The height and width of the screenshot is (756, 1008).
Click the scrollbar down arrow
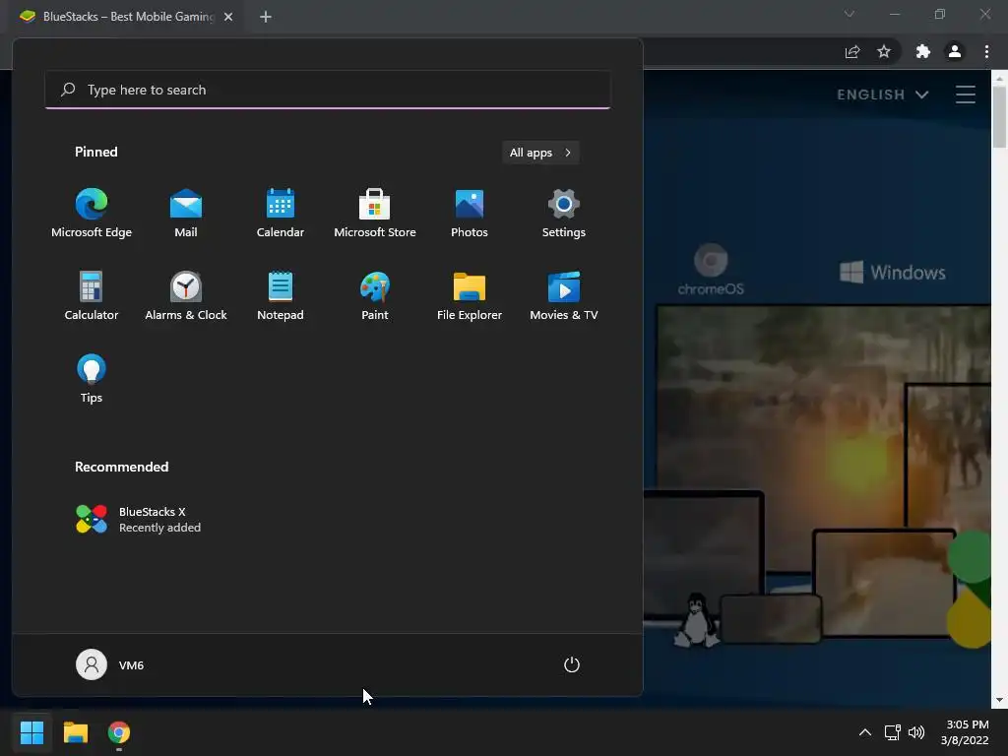1000,700
